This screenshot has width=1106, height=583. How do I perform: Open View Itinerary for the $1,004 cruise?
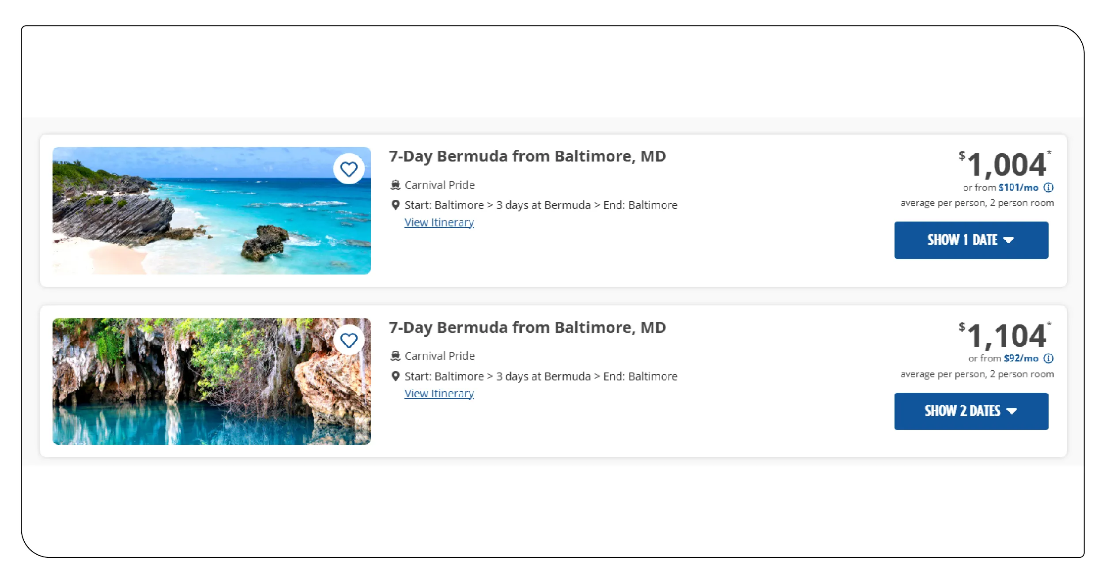[439, 222]
